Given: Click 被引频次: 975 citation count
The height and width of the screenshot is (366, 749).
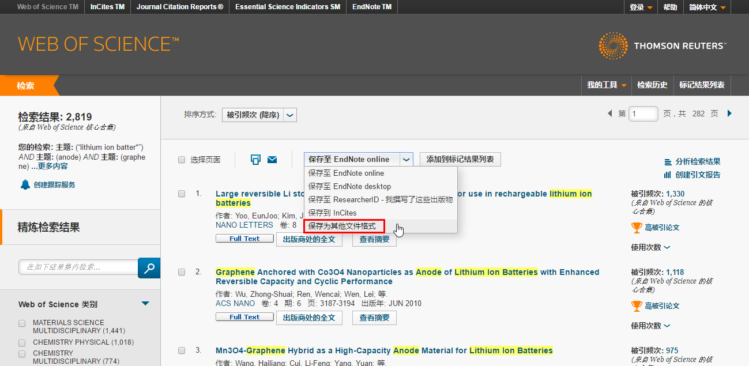Looking at the screenshot, I should click(x=655, y=350).
